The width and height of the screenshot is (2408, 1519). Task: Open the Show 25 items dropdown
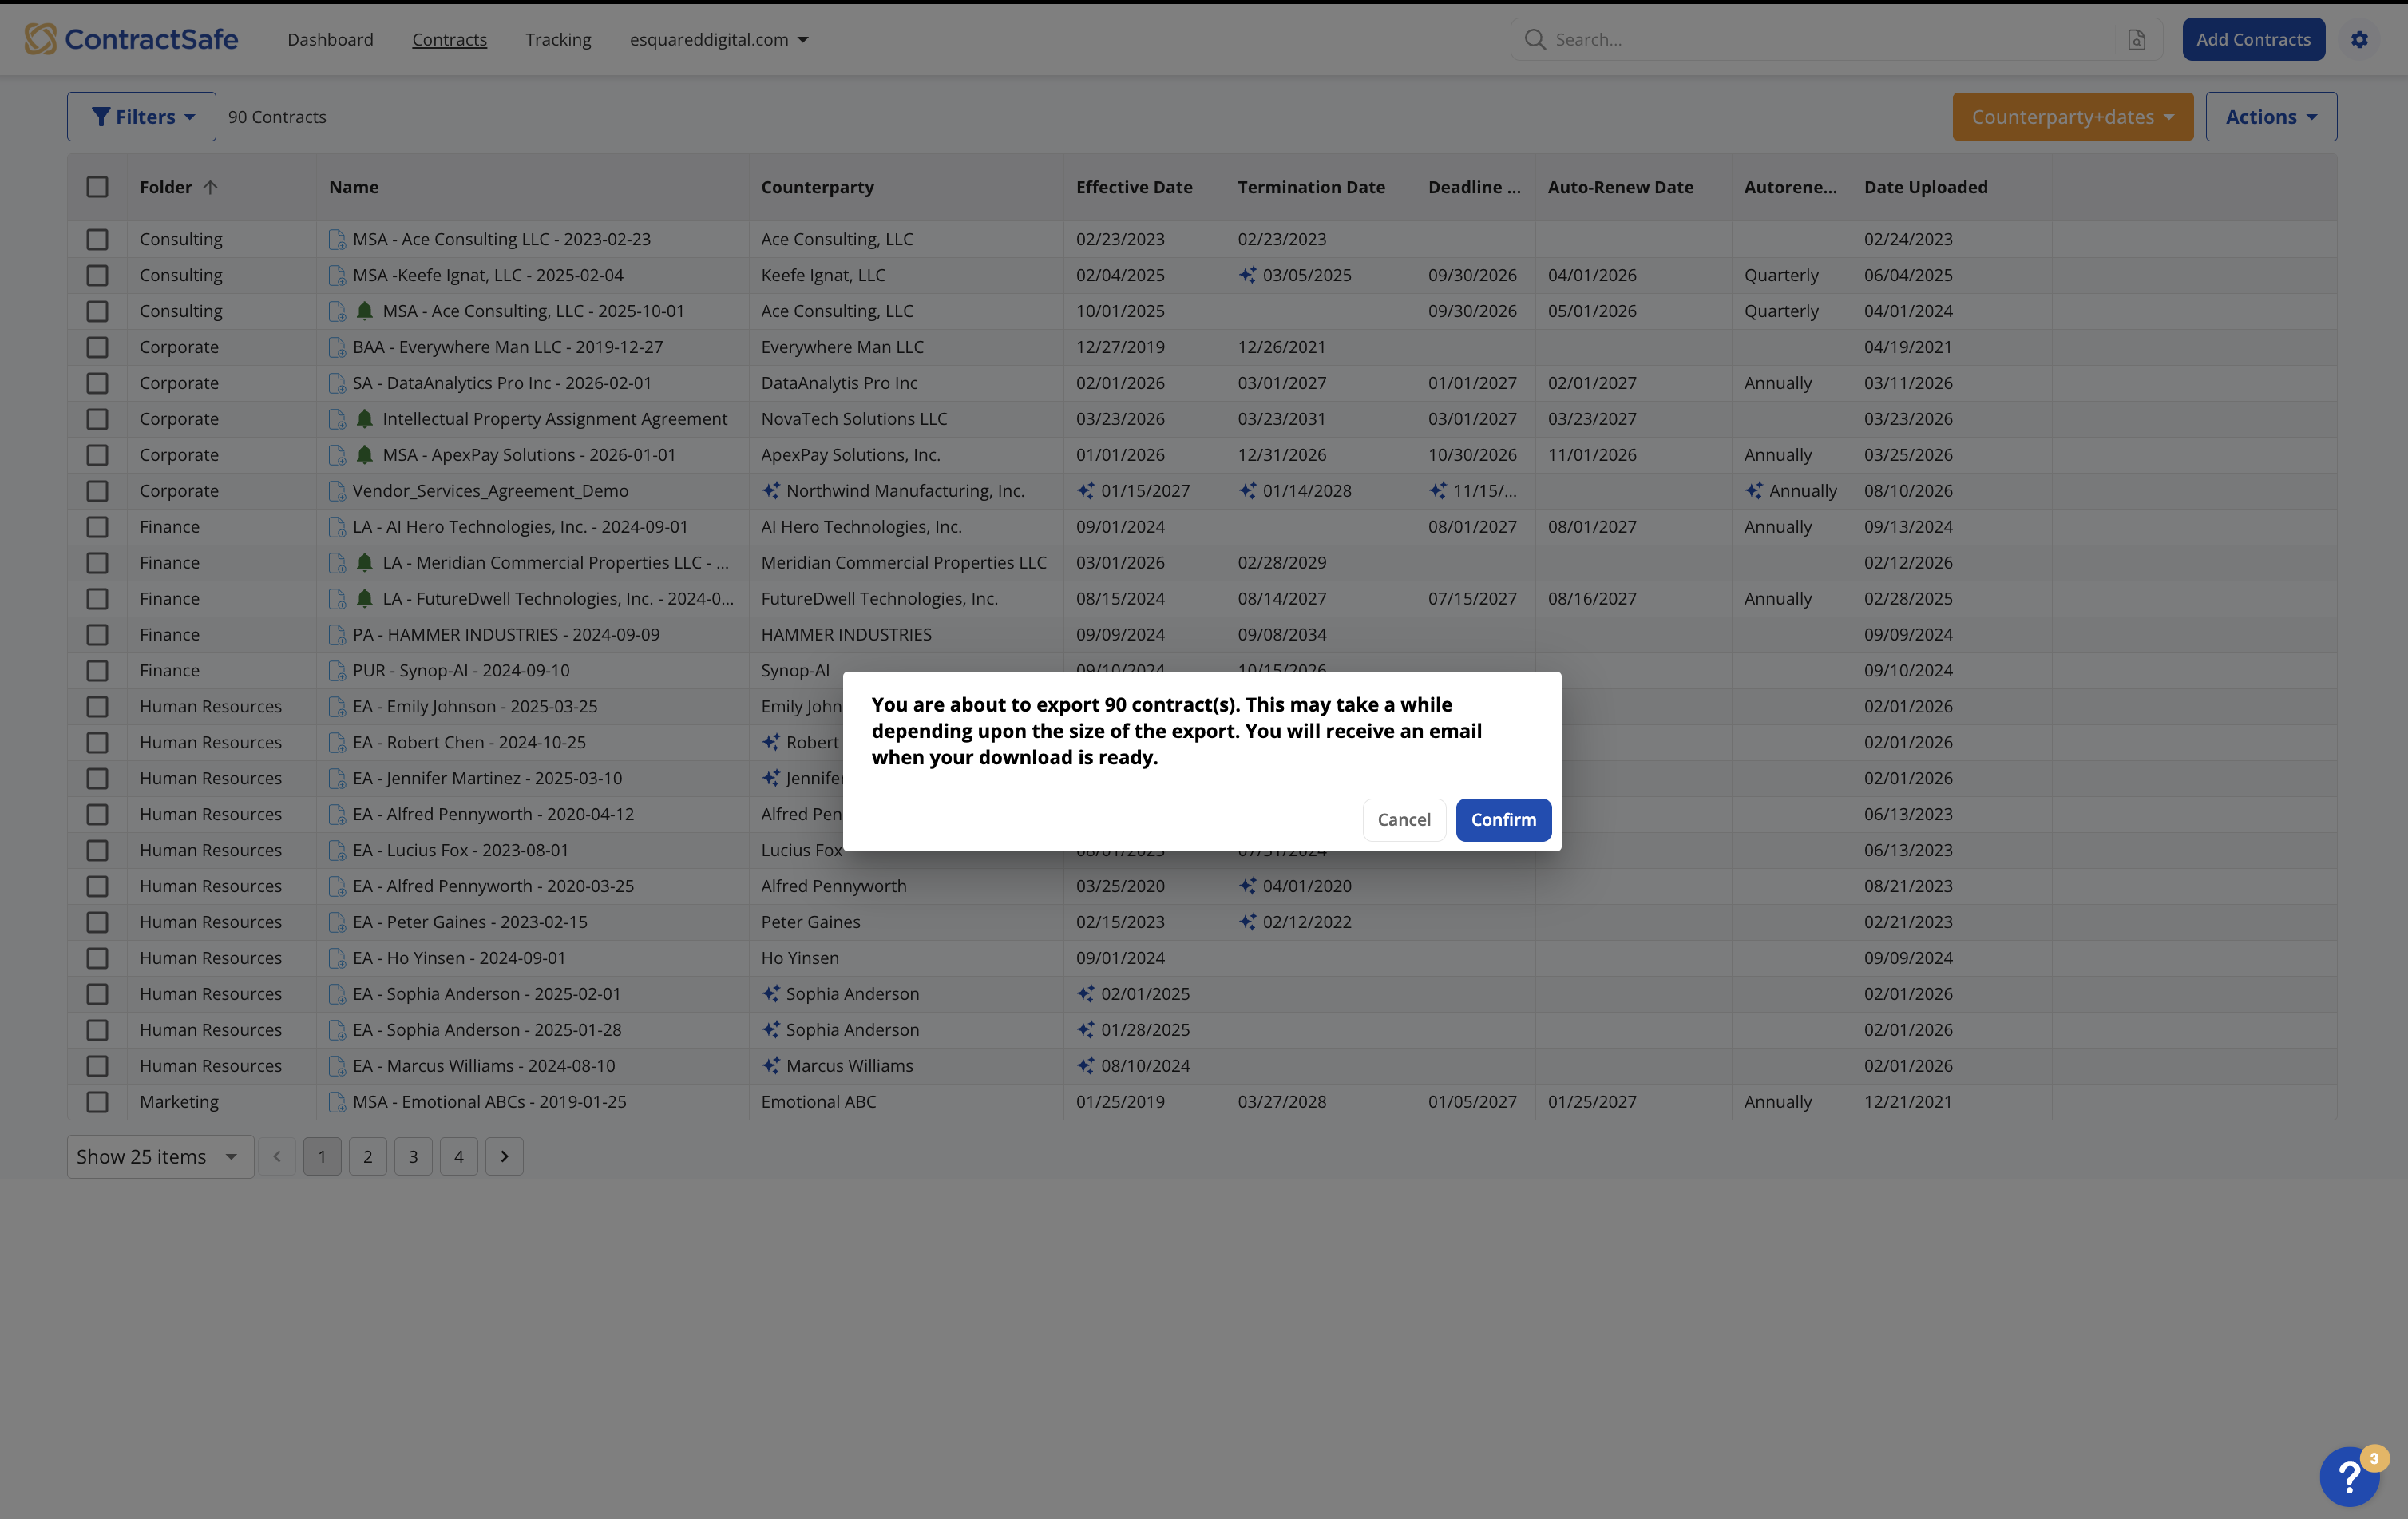[160, 1157]
